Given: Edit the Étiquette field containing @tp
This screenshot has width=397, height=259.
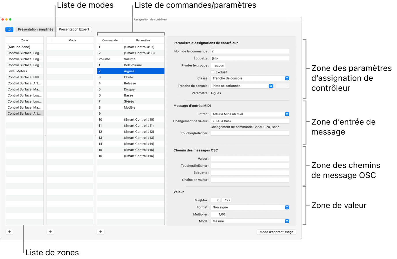Looking at the screenshot, I should 249,58.
